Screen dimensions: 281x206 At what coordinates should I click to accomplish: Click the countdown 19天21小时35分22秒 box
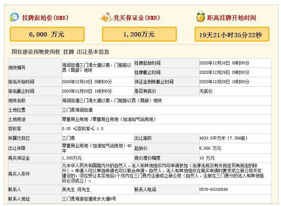232,34
